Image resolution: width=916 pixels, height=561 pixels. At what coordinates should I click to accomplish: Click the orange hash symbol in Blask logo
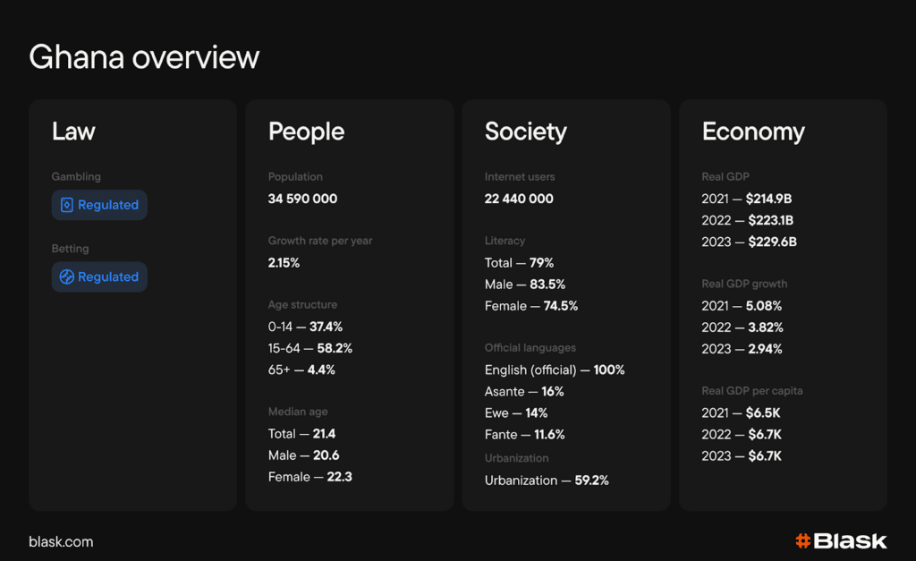[x=802, y=540]
